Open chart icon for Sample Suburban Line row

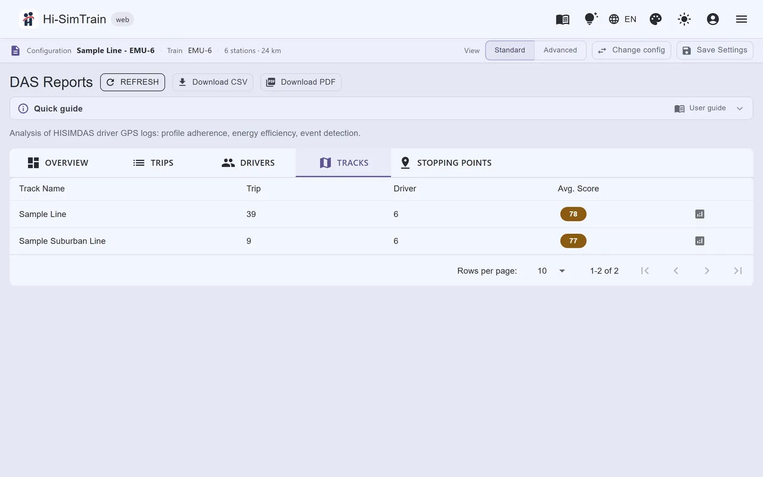click(700, 241)
